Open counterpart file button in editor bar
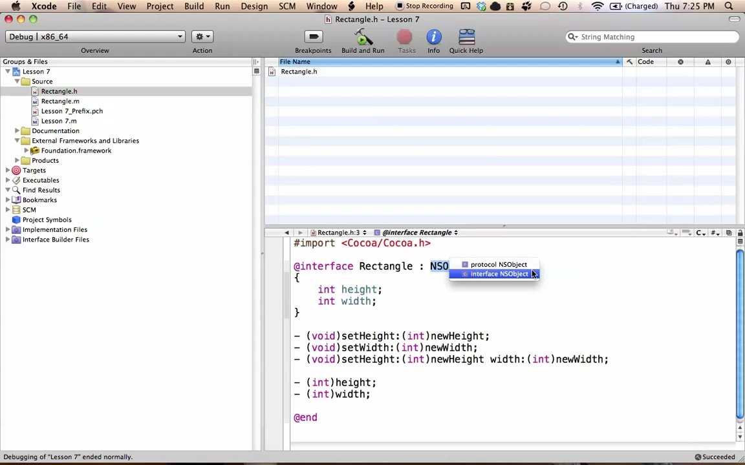 tap(729, 232)
